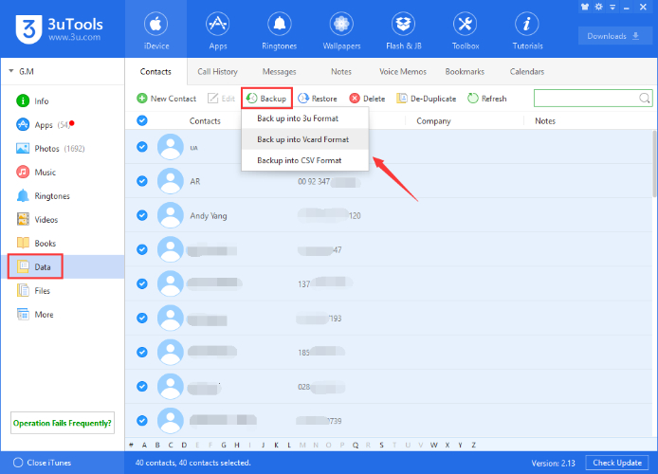The height and width of the screenshot is (474, 658).
Task: Click the search magnifier icon
Action: (644, 99)
